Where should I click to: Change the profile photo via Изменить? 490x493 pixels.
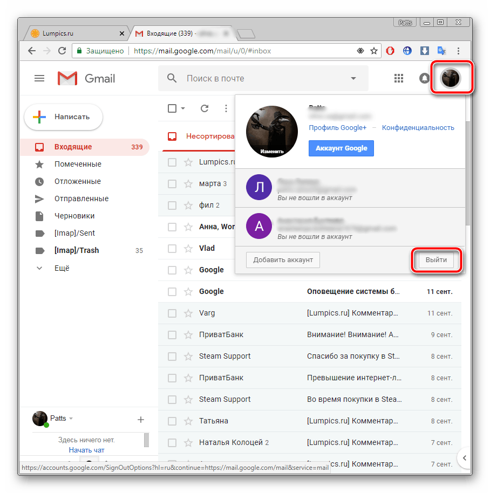(x=272, y=151)
